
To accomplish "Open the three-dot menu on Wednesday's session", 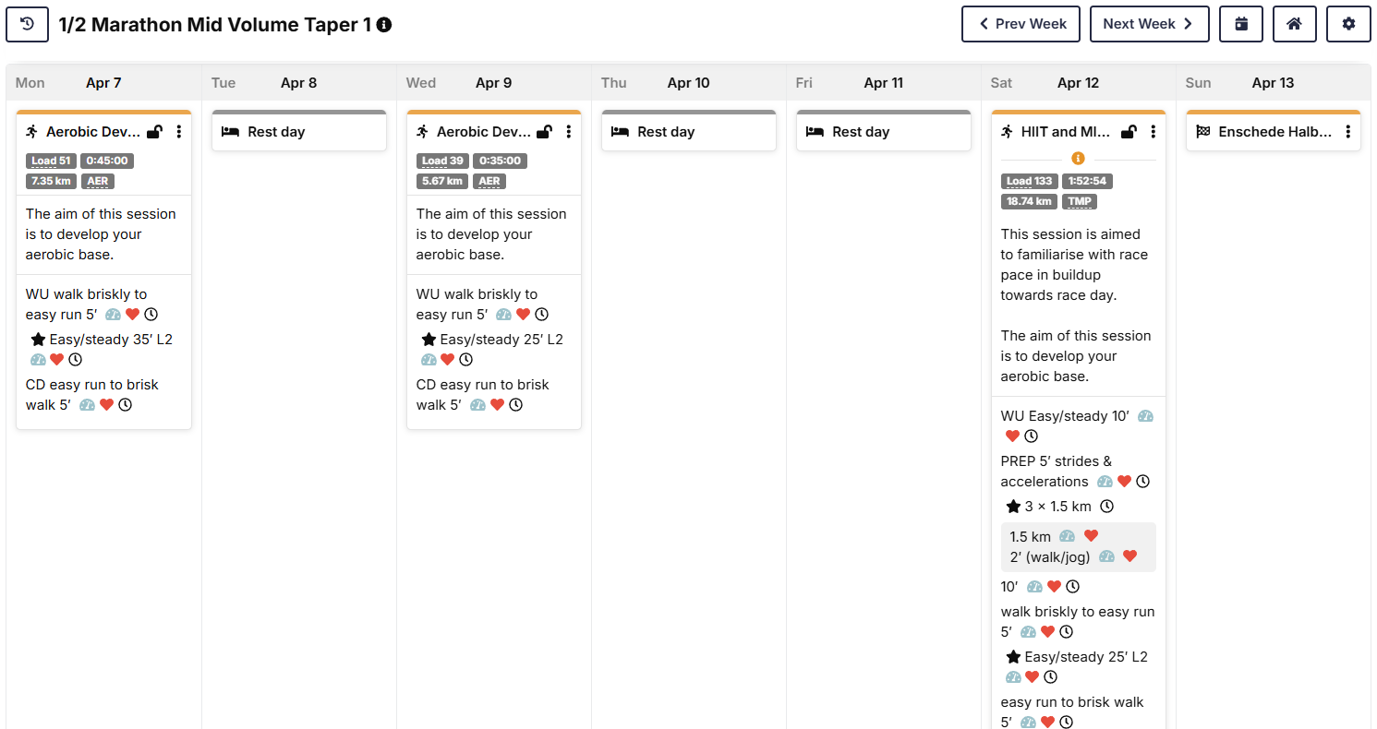I will tap(569, 132).
